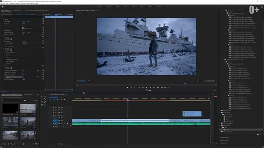Screen dimensions: 264x148
Task: Switch to Media Browser tab
Action: point(28,95)
